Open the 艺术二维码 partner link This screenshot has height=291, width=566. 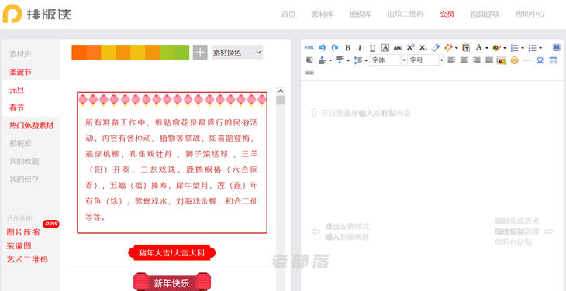(27, 259)
